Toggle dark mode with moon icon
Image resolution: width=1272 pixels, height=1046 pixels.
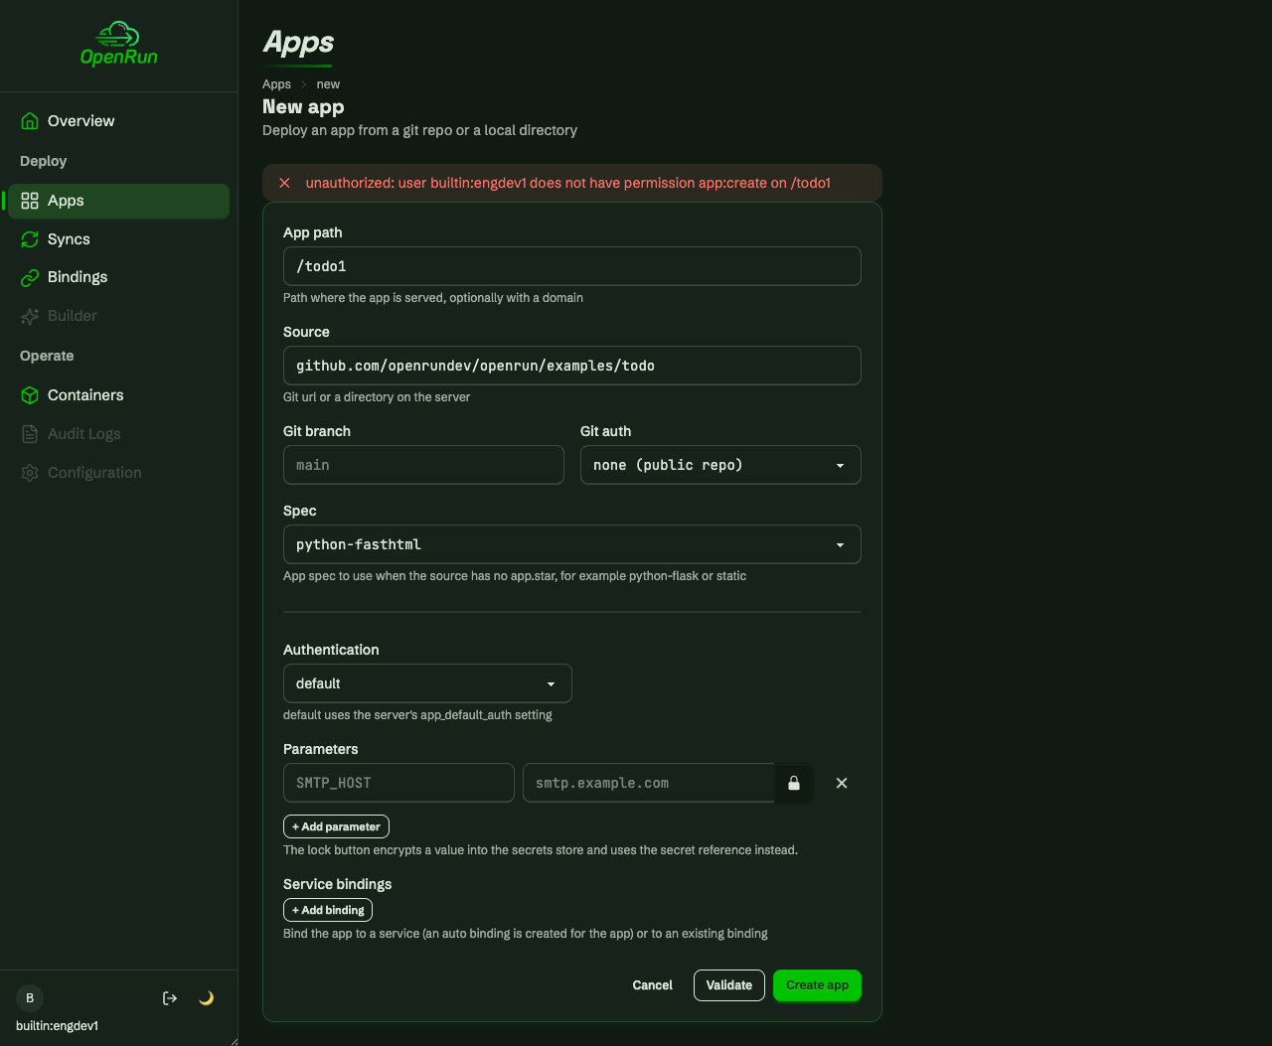tap(206, 998)
